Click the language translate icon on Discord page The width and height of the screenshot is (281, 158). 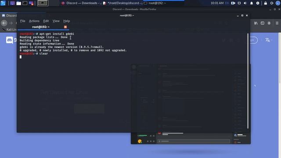[x=267, y=40]
